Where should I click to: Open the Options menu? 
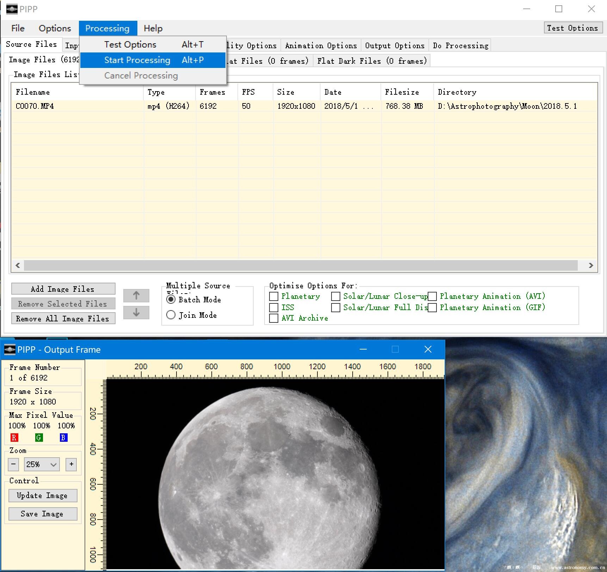point(55,28)
